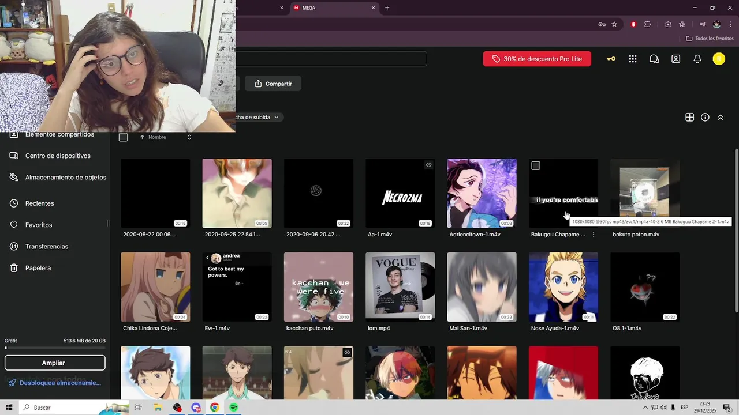
Task: Open Chrome profile avatar
Action: [x=716, y=24]
